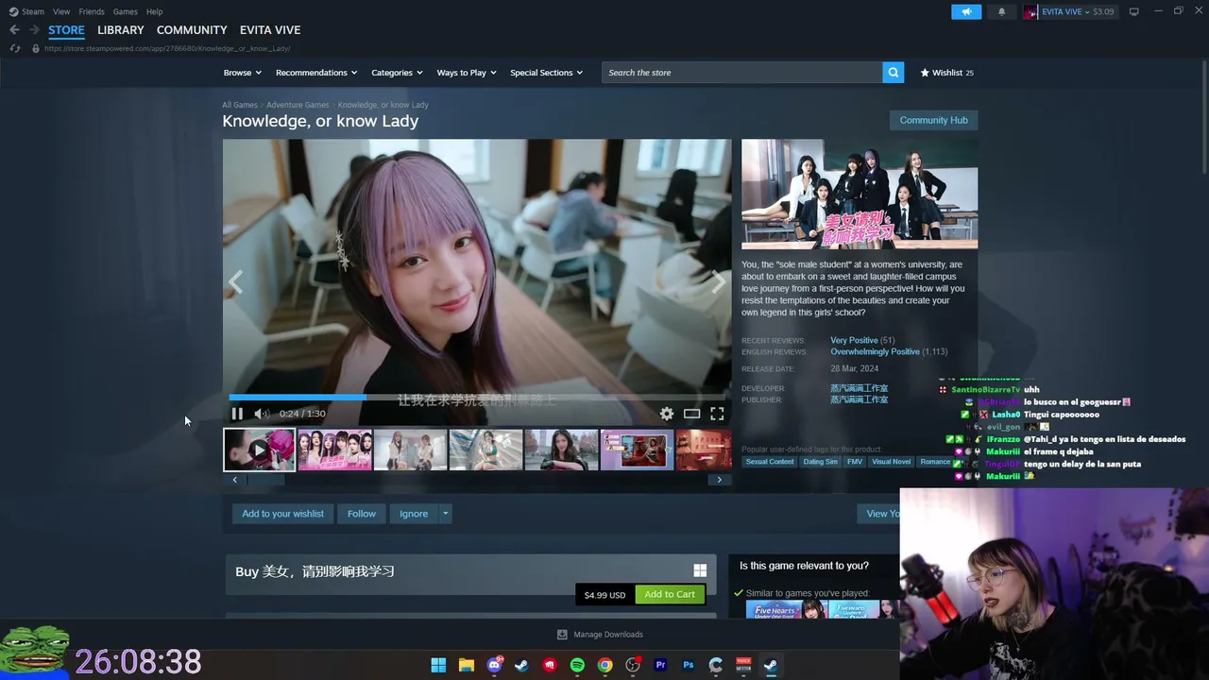Viewport: 1209px width, 680px height.
Task: Open Premiere Pro from the taskbar
Action: [x=660, y=665]
